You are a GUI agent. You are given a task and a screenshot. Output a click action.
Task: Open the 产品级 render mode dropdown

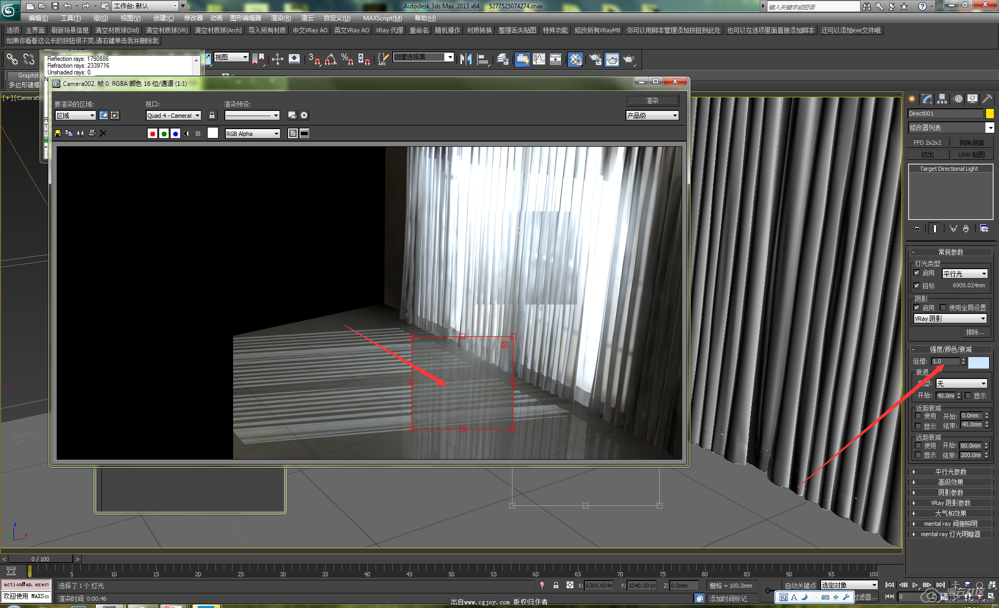tap(652, 116)
